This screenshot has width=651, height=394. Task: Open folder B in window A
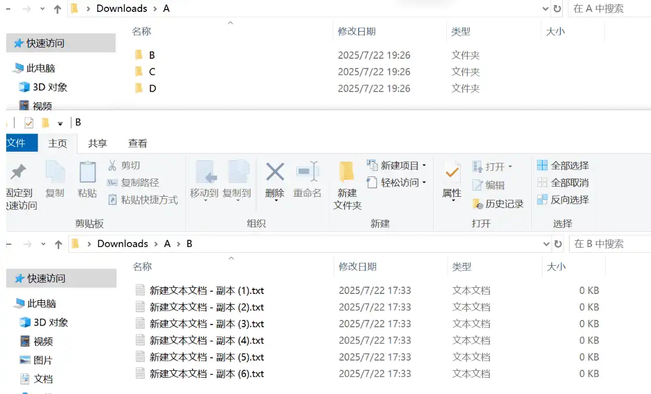(152, 55)
